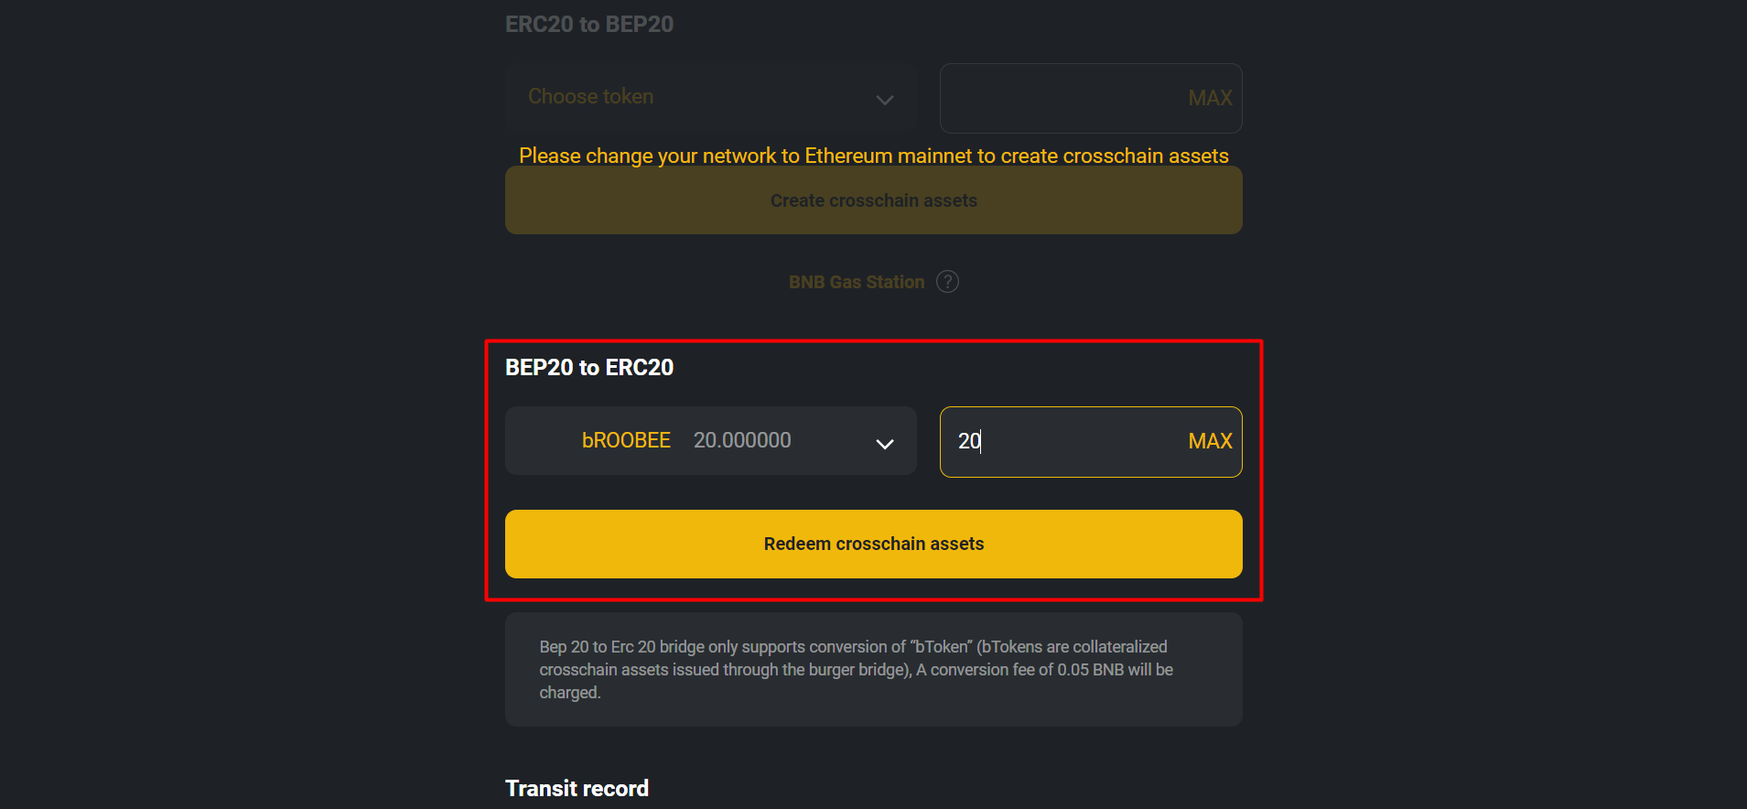Click MAX in the ERC20 amount field
The width and height of the screenshot is (1747, 809).
point(1210,98)
